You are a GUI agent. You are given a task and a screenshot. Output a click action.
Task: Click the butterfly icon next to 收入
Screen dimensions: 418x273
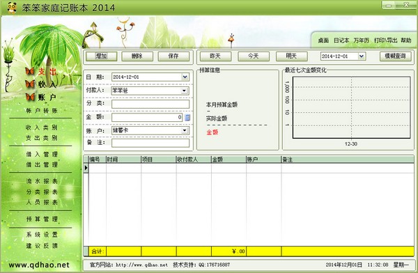click(x=30, y=84)
